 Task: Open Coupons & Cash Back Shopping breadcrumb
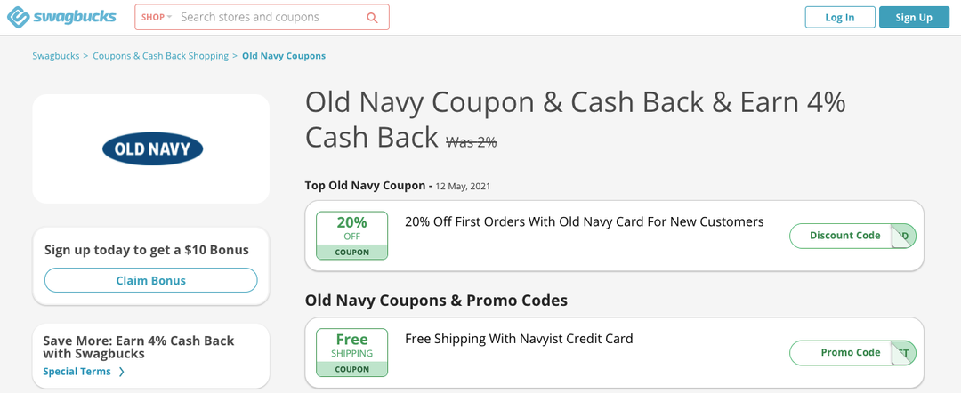coord(160,56)
